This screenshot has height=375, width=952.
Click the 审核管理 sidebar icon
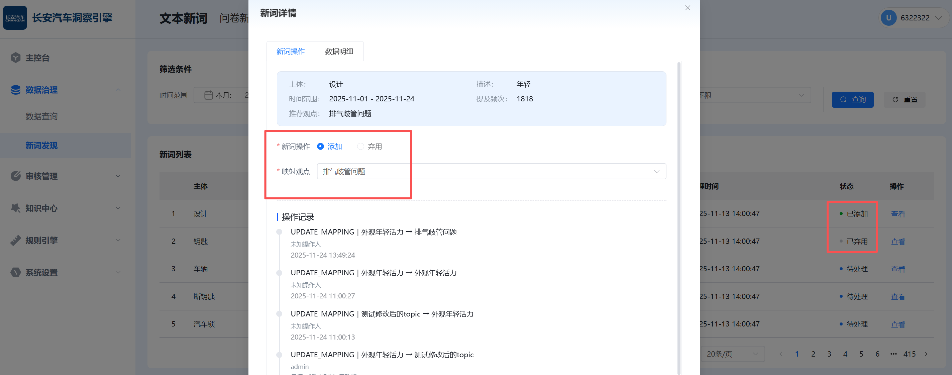coord(15,176)
